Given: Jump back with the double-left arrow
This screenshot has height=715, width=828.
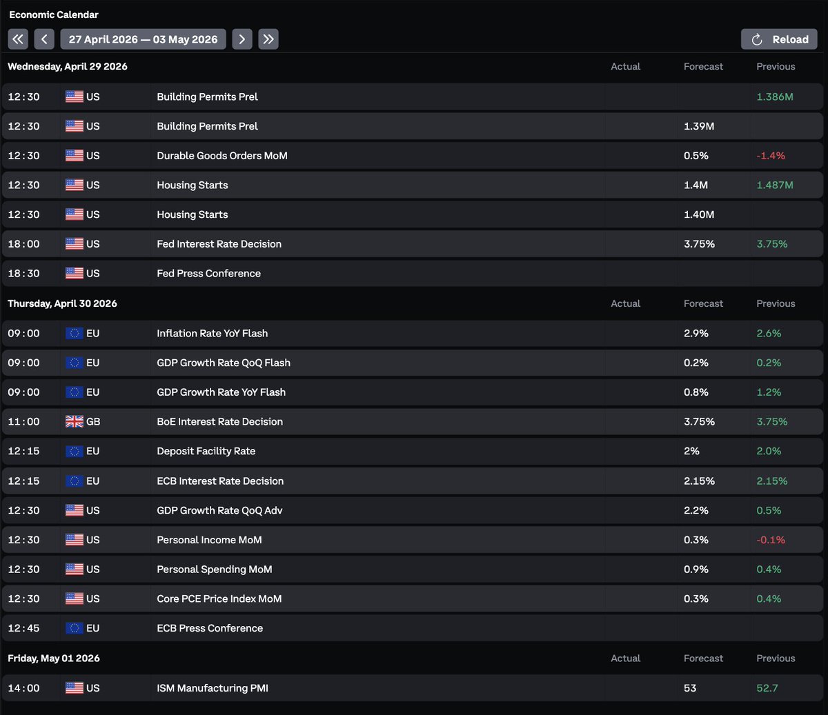Looking at the screenshot, I should 18,39.
